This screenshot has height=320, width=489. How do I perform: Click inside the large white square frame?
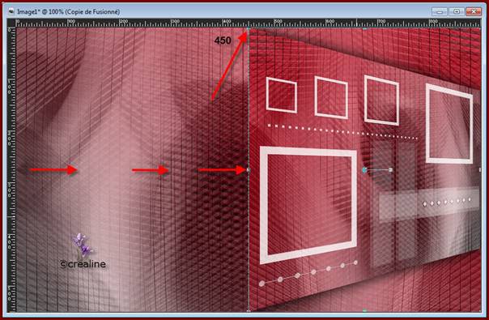click(x=308, y=204)
